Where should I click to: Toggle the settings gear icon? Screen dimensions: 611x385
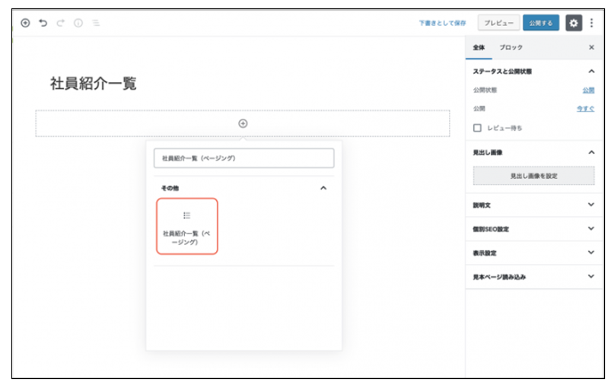(574, 24)
